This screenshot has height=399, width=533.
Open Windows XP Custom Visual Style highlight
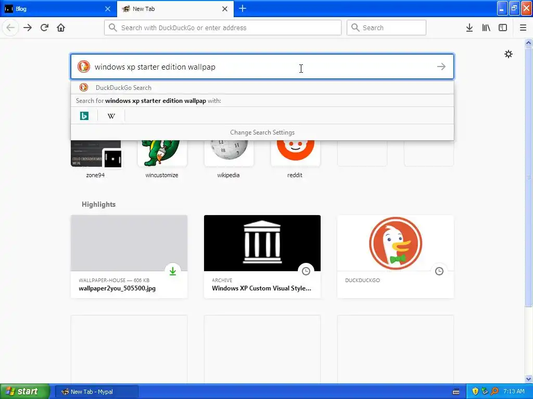[262, 257]
